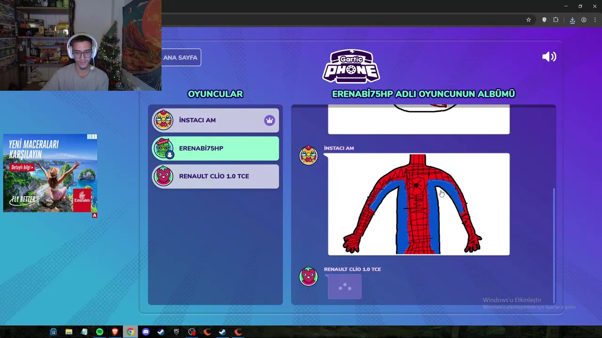Click the crown host icon beside İNSTACI AM
Image resolution: width=602 pixels, height=338 pixels.
[x=269, y=120]
